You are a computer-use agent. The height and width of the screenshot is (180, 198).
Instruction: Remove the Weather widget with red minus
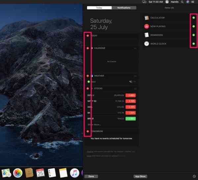click(88, 76)
